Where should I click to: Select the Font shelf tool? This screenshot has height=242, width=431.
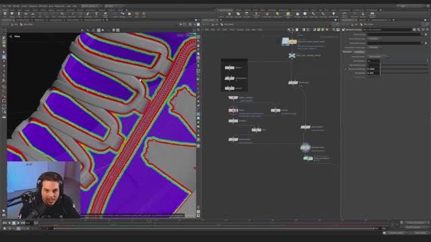(x=96, y=14)
